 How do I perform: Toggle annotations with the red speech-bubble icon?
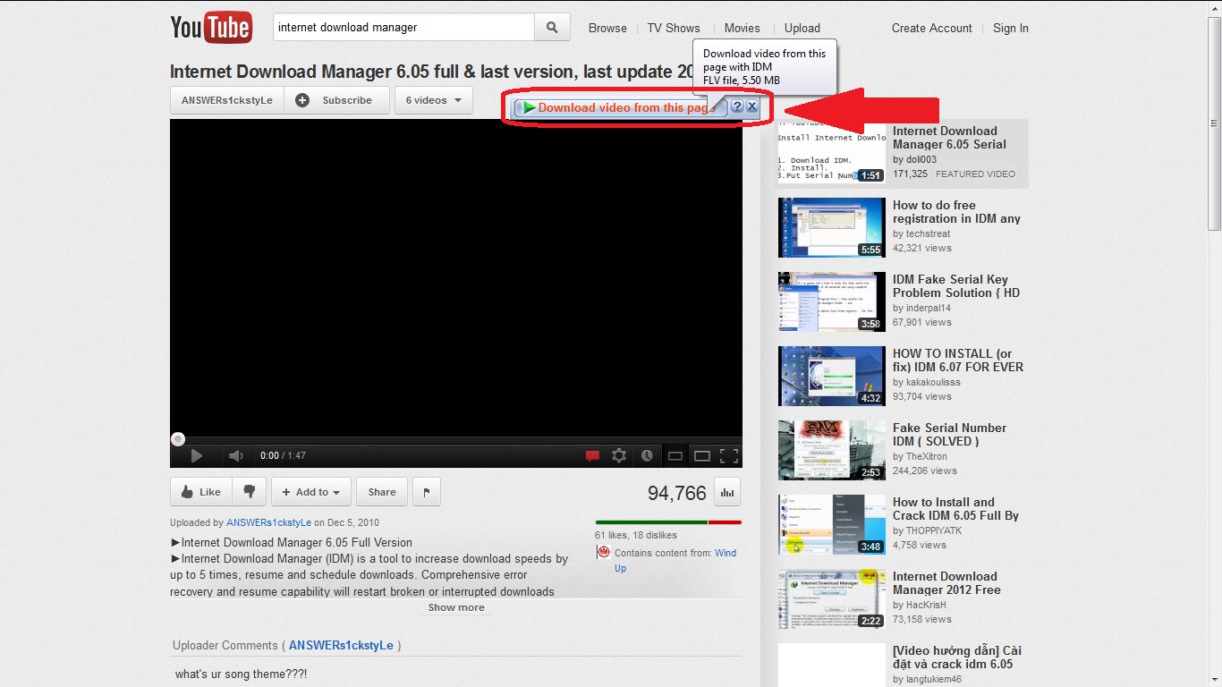click(591, 455)
